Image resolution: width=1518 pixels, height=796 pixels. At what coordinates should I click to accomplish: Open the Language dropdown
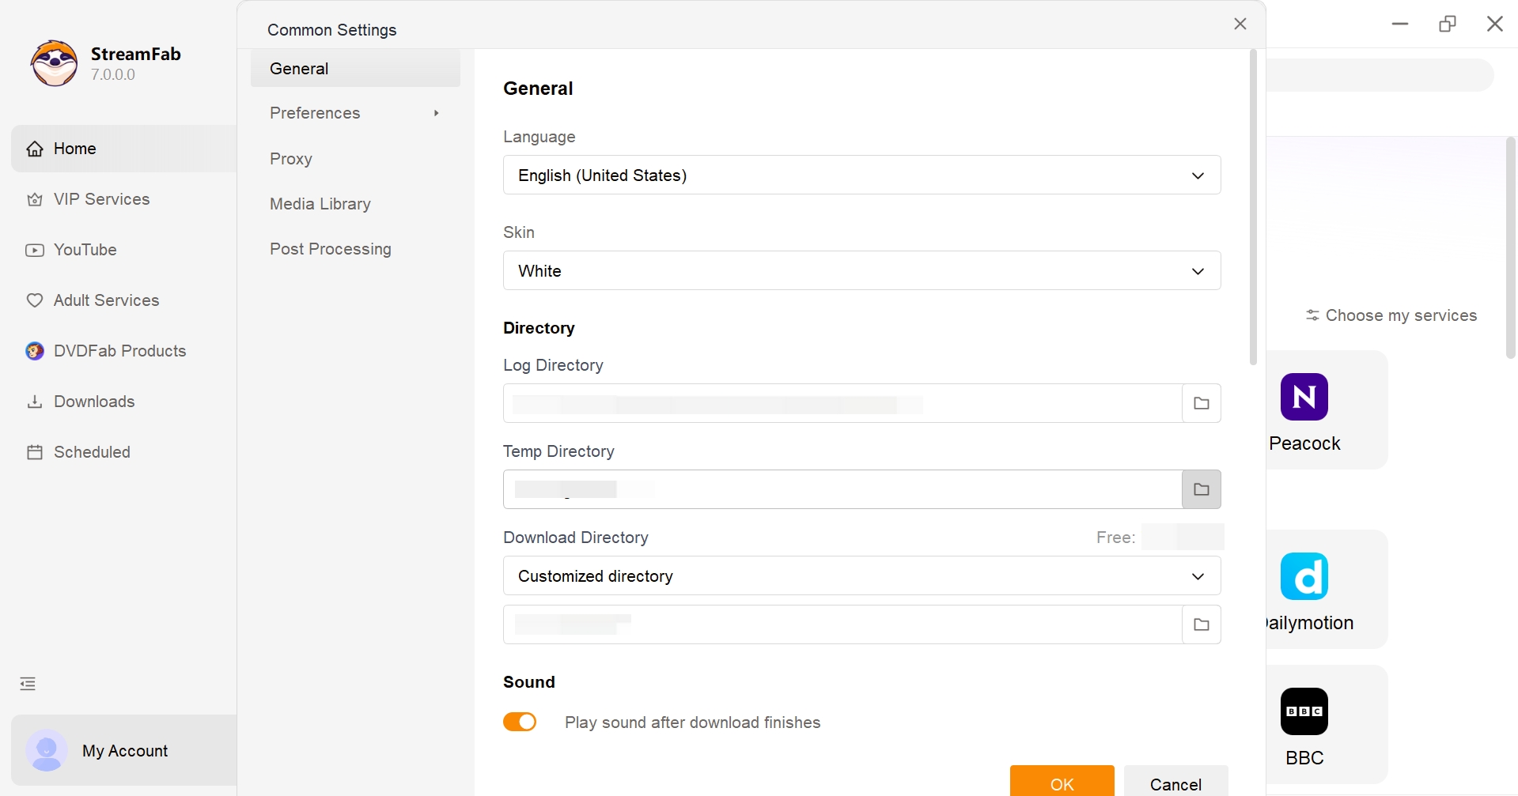861,175
